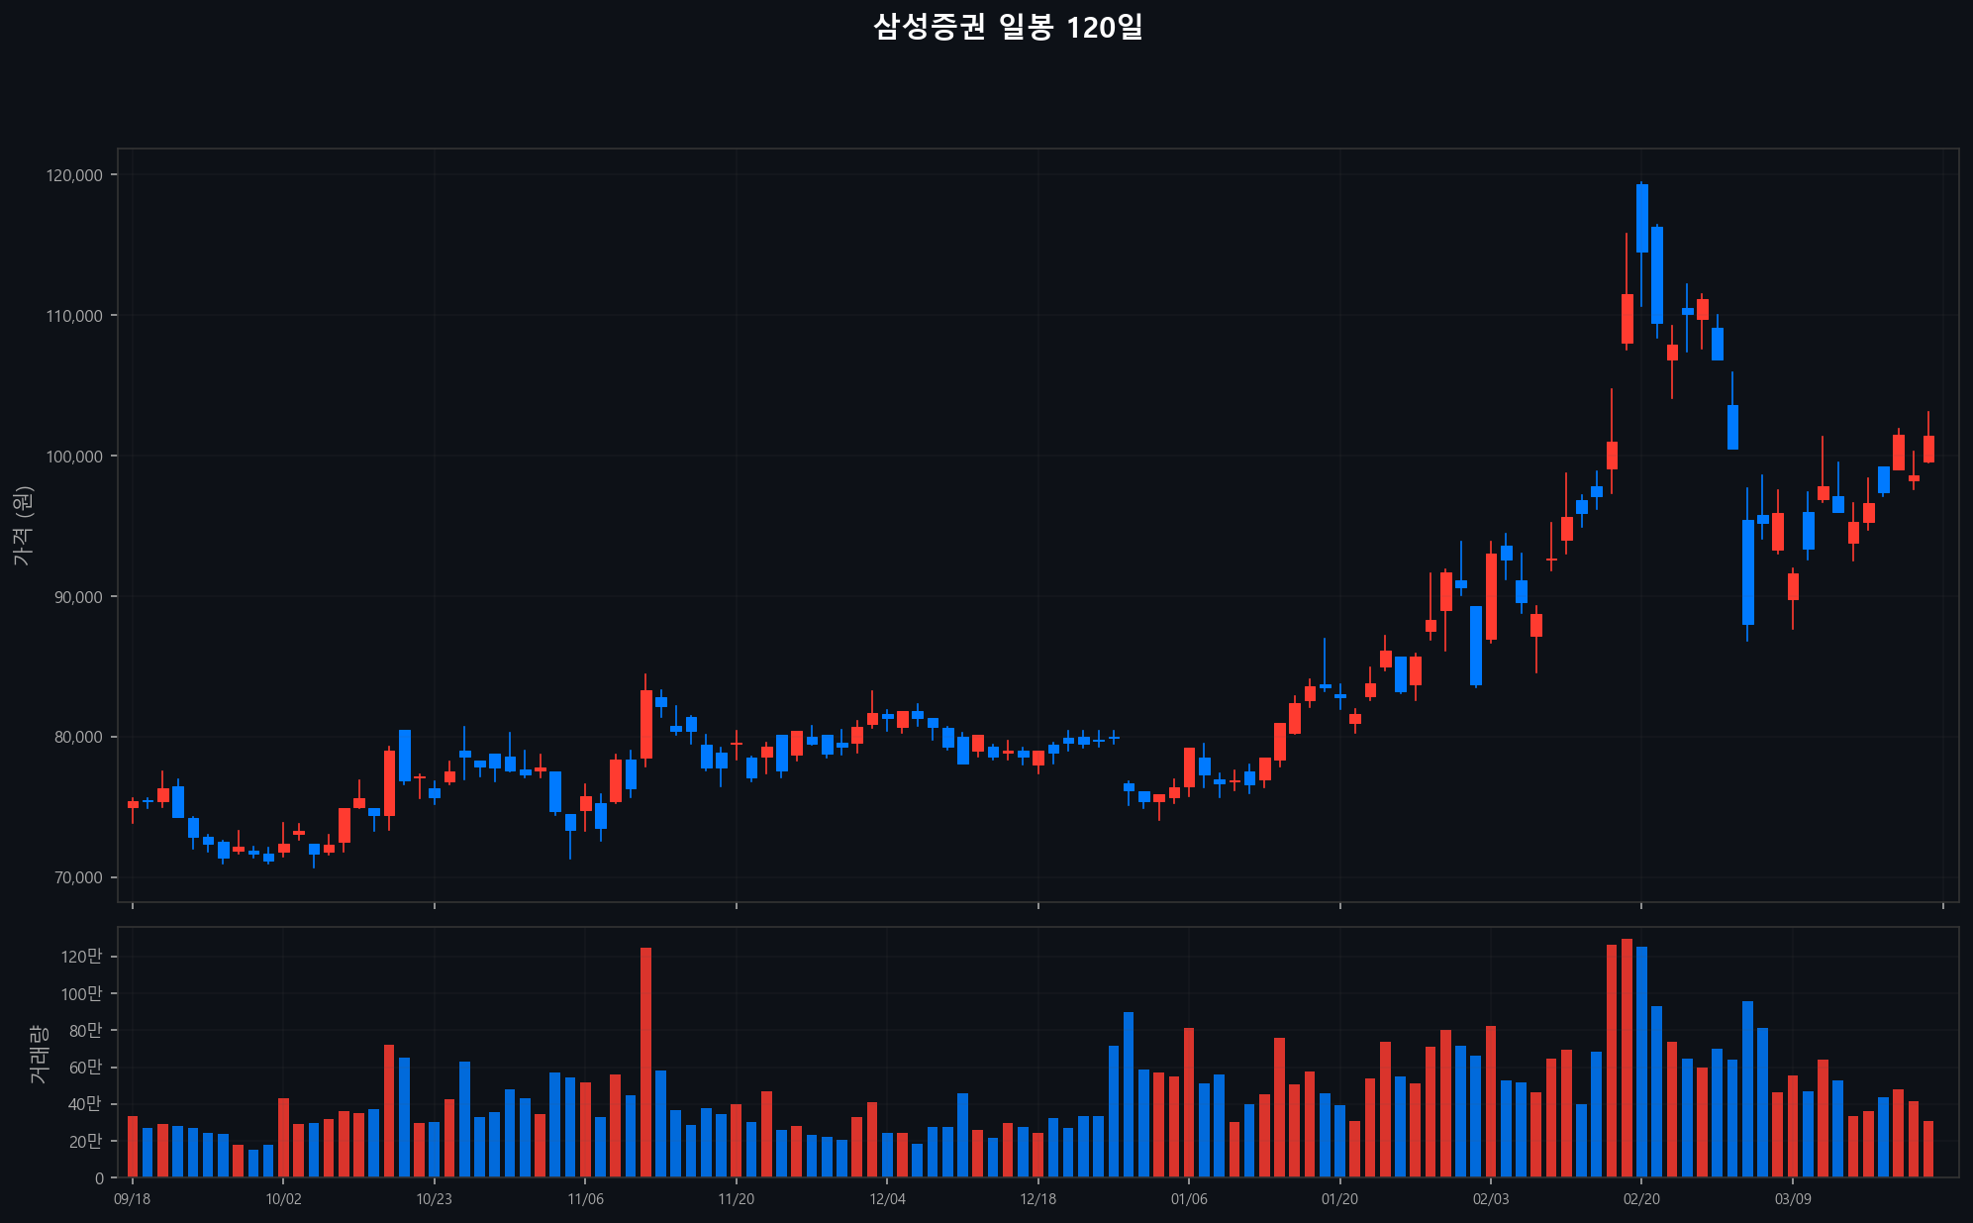The height and width of the screenshot is (1223, 1973).
Task: Click the 120만 volume axis label
Action: click(81, 957)
